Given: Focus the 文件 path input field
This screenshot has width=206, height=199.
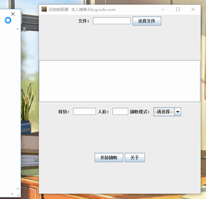Looking at the screenshot, I should [112, 21].
